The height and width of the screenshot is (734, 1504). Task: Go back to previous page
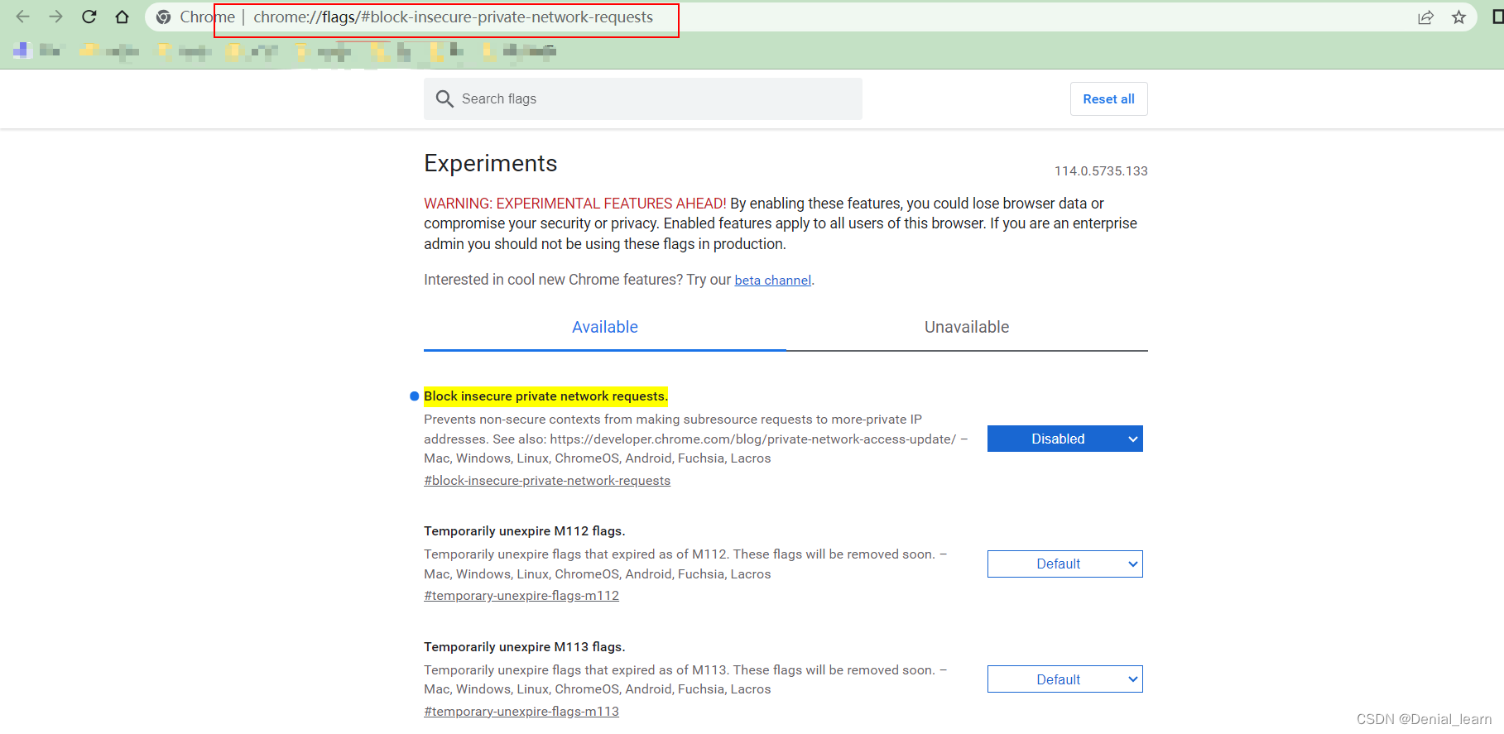pos(22,17)
